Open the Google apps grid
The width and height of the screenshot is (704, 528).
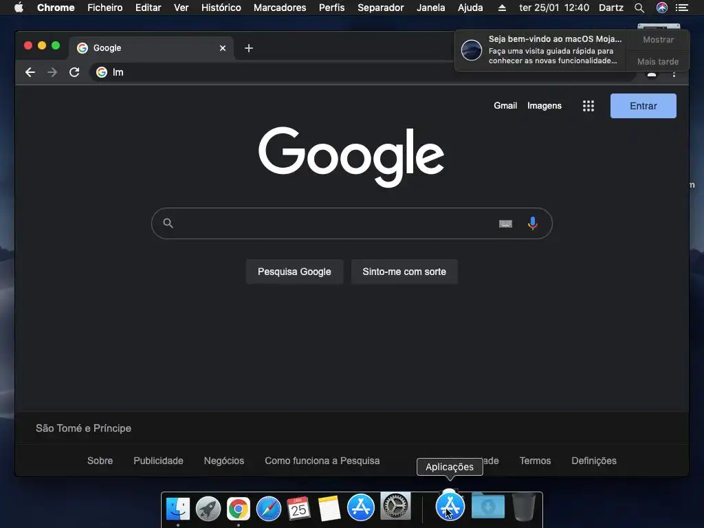pos(588,106)
